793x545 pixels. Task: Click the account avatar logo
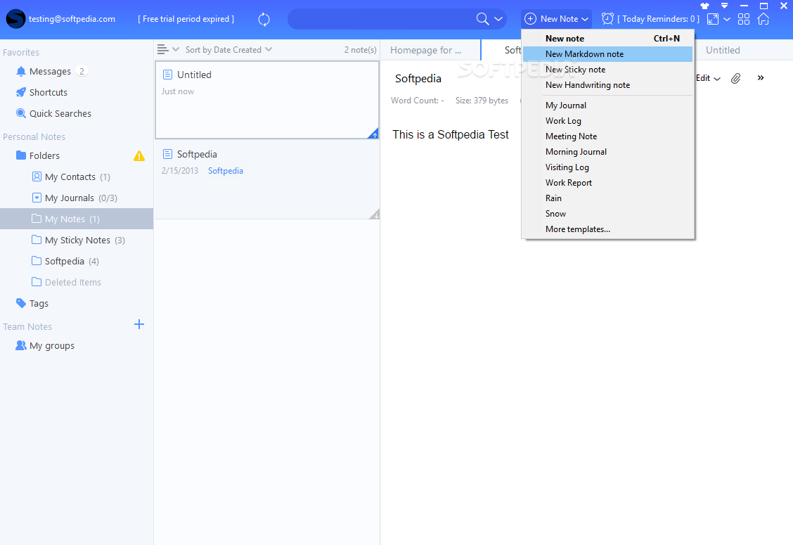coord(15,19)
